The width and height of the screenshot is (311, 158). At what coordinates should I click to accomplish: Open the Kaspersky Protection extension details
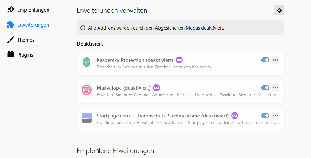[135, 60]
